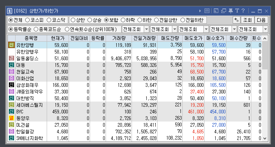Image resolution: width=275 pixels, height=147 pixels.
Task: Click the 증 badge icon on 천일고속 row
Action: pyautogui.click(x=11, y=72)
